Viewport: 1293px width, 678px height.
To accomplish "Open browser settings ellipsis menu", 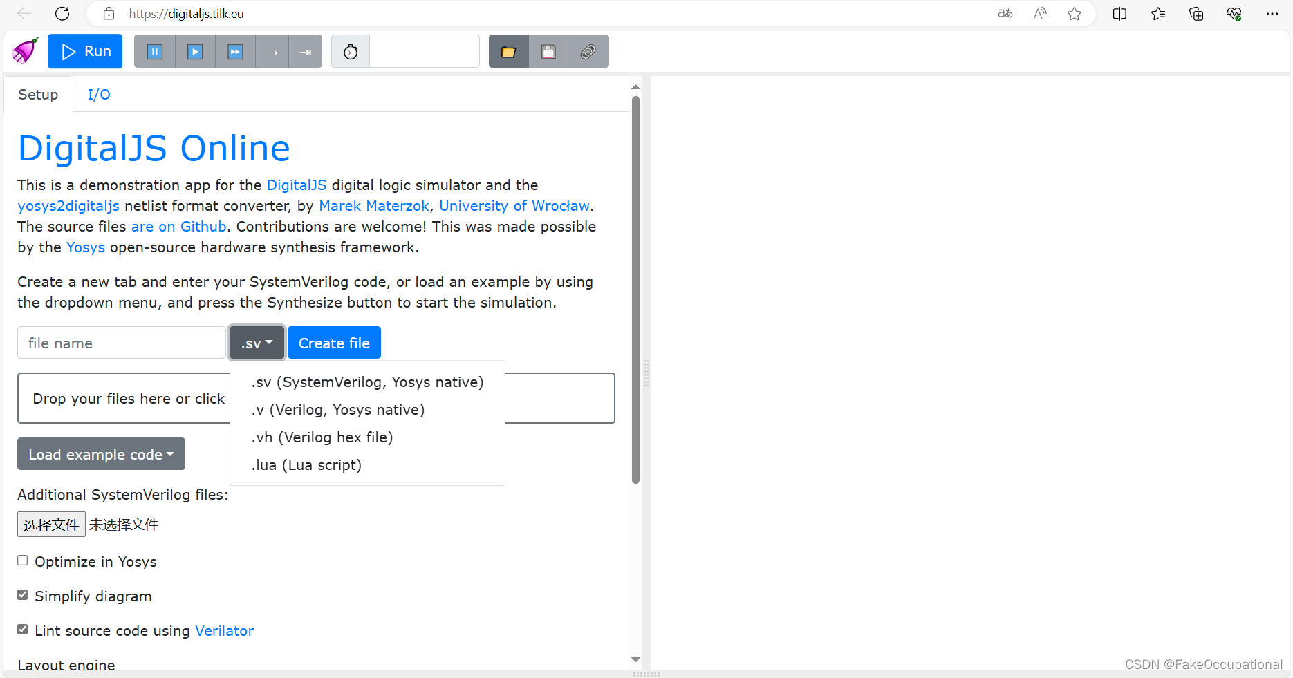I will (x=1272, y=13).
